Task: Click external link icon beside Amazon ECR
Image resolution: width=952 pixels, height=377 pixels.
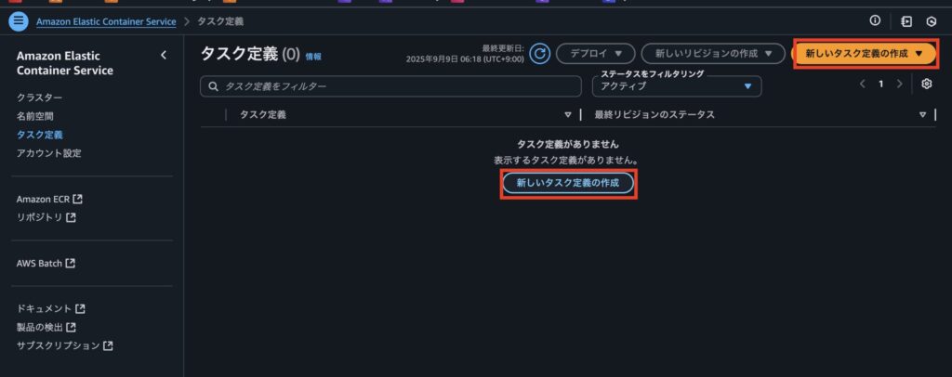Action: coord(77,199)
